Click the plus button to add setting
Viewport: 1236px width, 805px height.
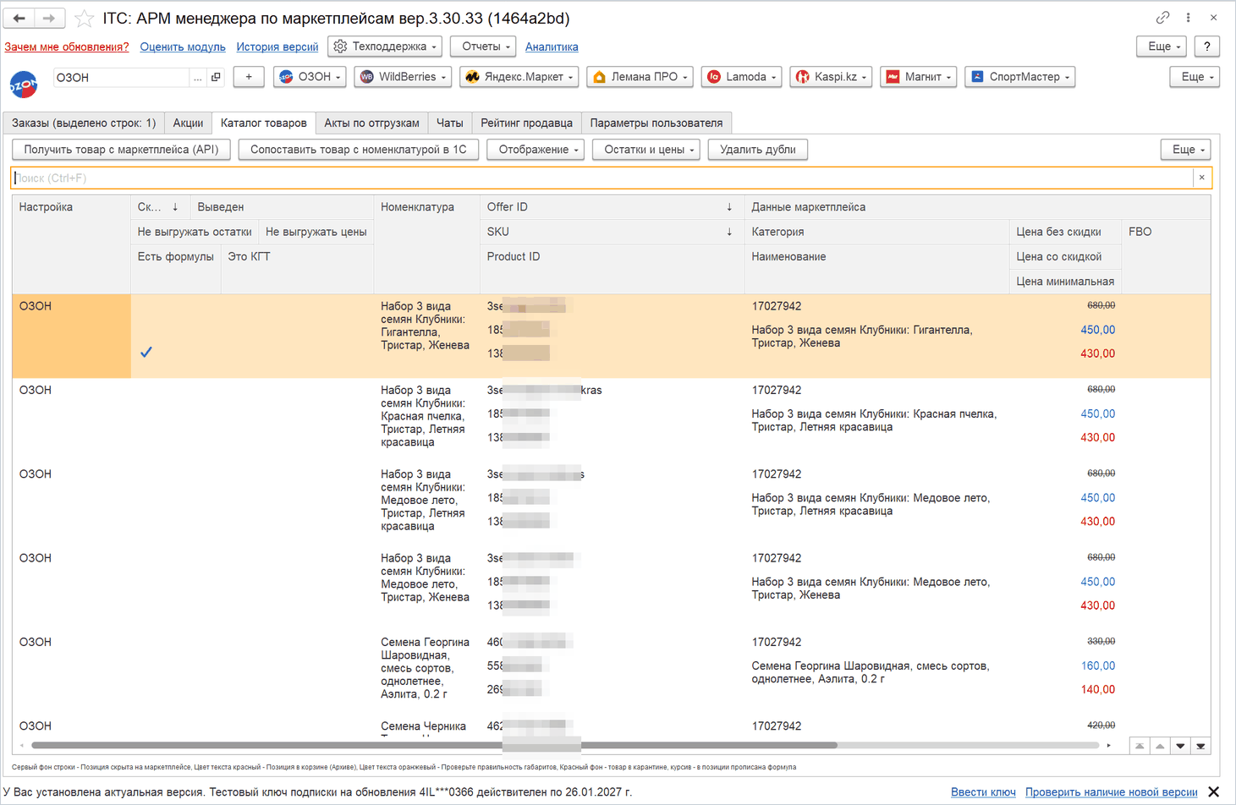click(x=249, y=77)
